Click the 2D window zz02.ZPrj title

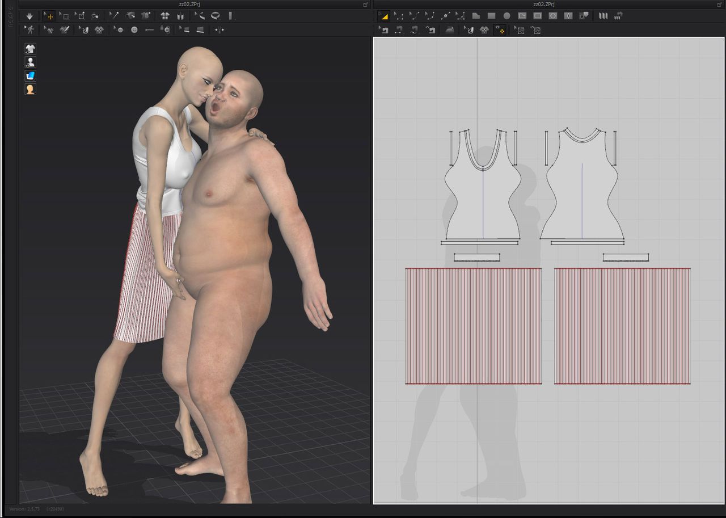tap(544, 4)
